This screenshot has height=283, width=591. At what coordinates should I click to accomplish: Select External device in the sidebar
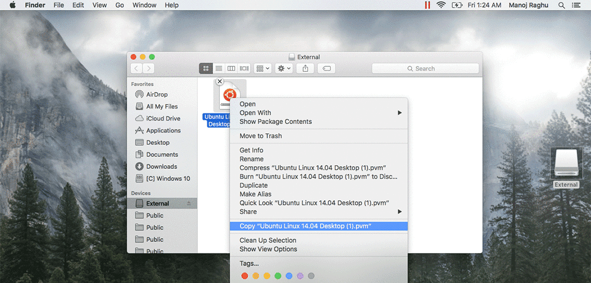[x=162, y=203]
